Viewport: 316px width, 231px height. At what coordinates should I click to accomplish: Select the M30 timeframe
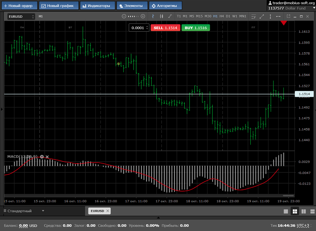click(208, 16)
